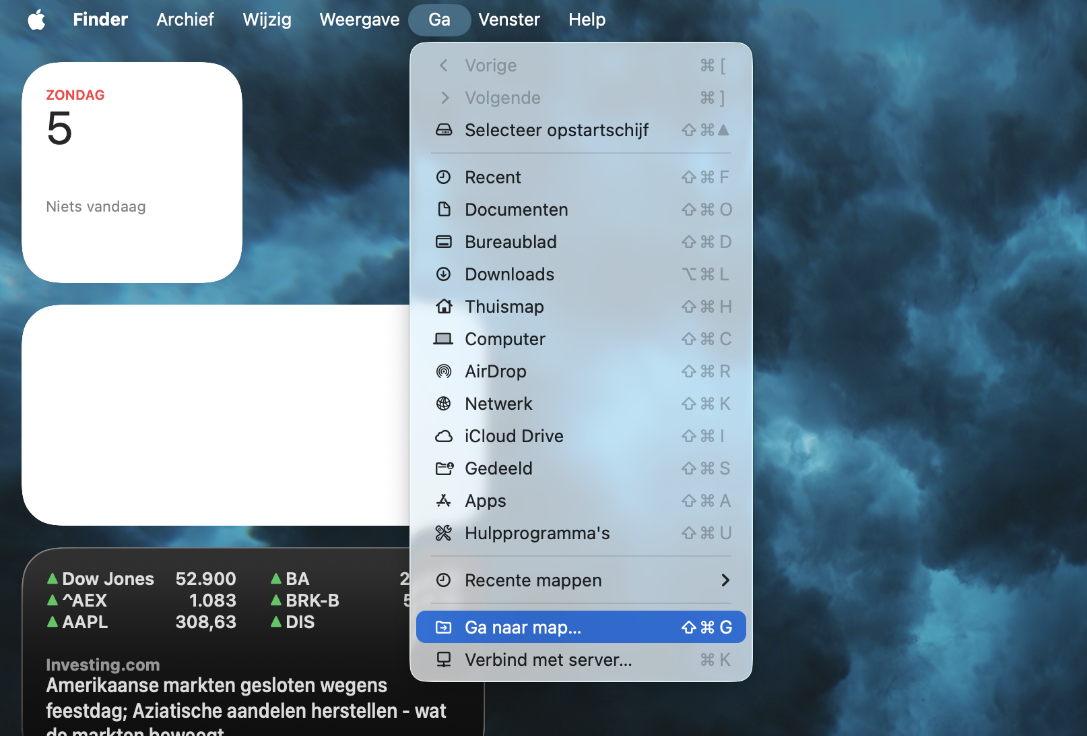Choose Documenten from the Ga menu
The height and width of the screenshot is (736, 1087).
(x=581, y=210)
